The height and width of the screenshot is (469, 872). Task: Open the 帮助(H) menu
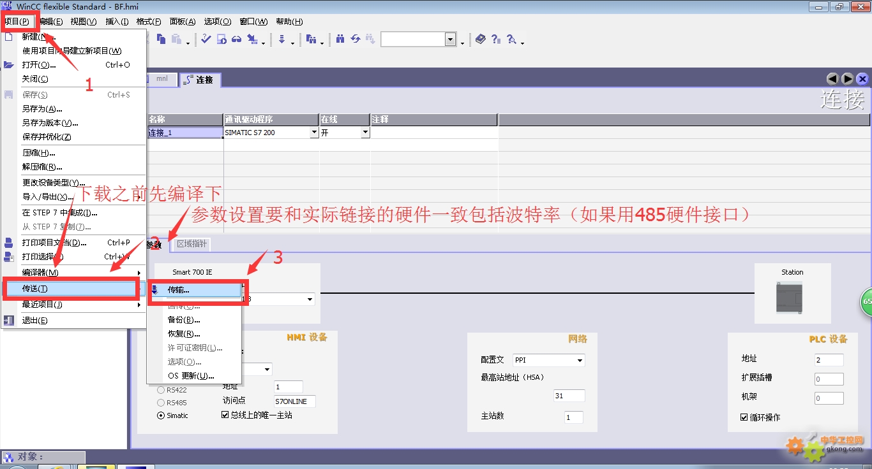(x=290, y=21)
